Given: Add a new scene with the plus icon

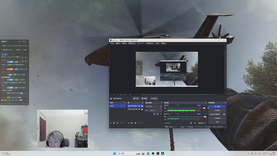Looking at the screenshot, I should pos(111,123).
